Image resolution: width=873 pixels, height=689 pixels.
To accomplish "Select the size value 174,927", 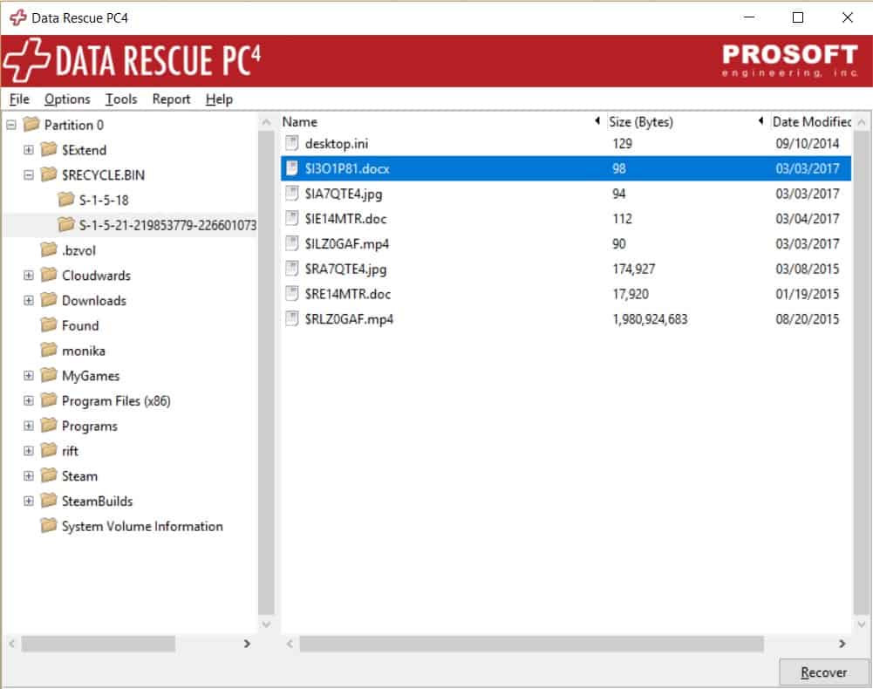I will pyautogui.click(x=633, y=269).
